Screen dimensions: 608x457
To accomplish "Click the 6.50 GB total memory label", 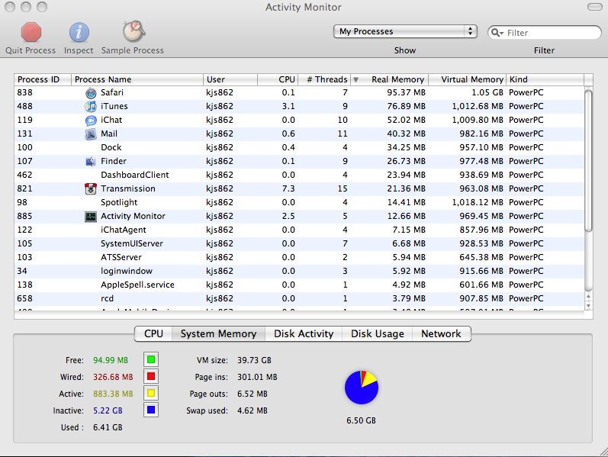I will [x=362, y=420].
